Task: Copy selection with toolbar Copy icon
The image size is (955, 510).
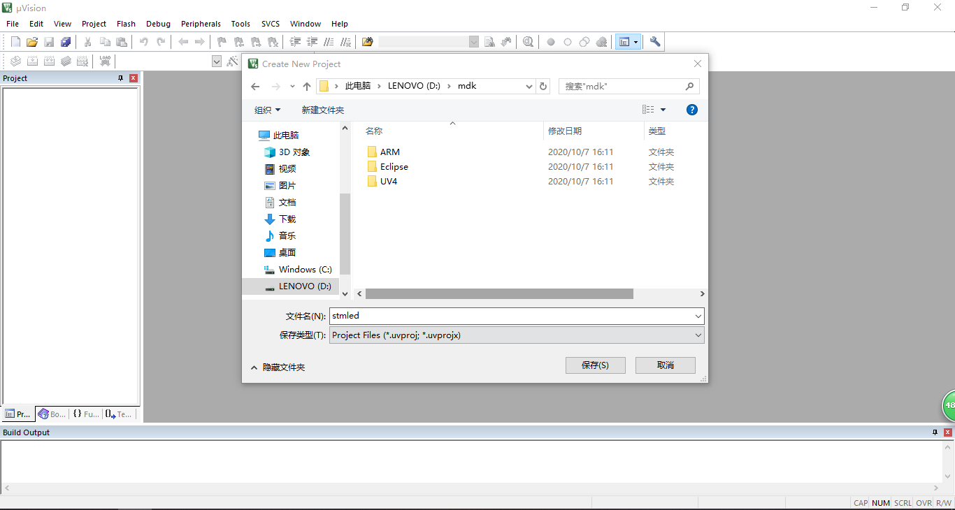Action: [x=105, y=42]
